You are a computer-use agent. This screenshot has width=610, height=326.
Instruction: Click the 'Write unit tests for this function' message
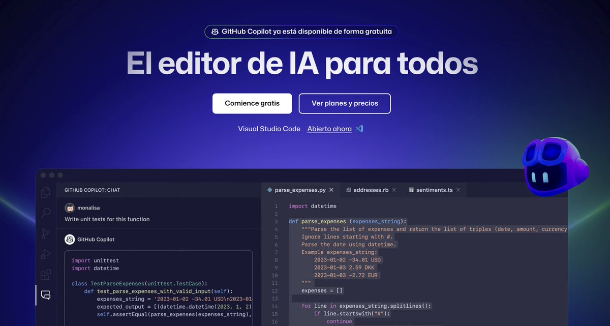107,219
